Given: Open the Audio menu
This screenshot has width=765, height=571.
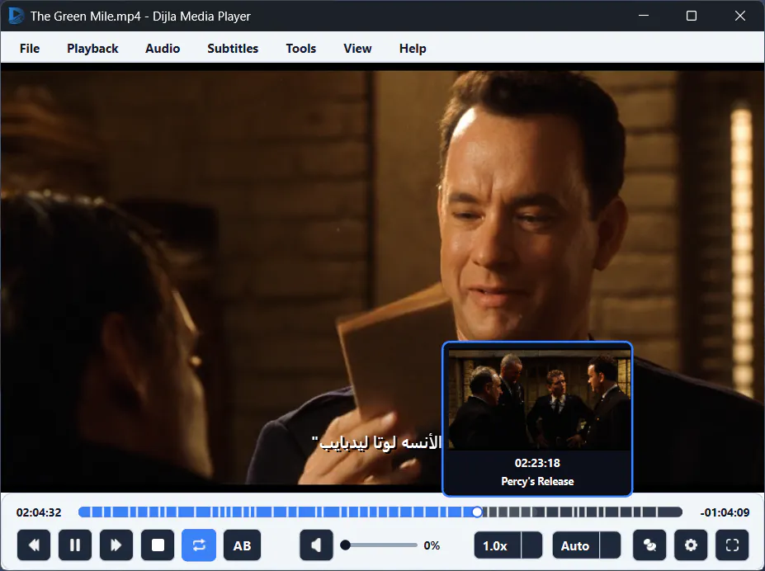Looking at the screenshot, I should (163, 49).
